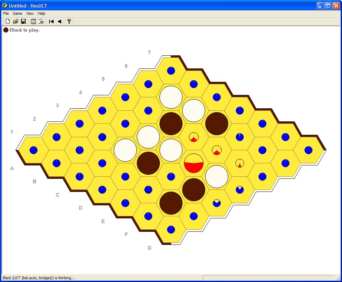Click the HexUCT title bar application icon

(5, 6)
